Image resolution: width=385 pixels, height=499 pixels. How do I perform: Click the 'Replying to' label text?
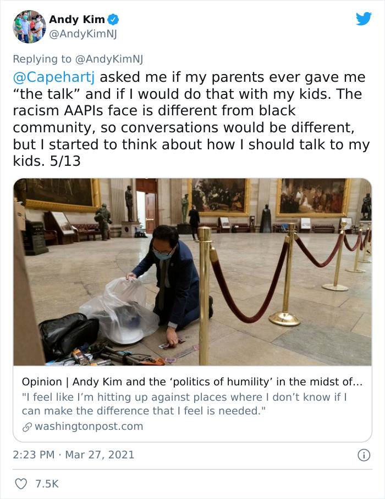pos(42,59)
